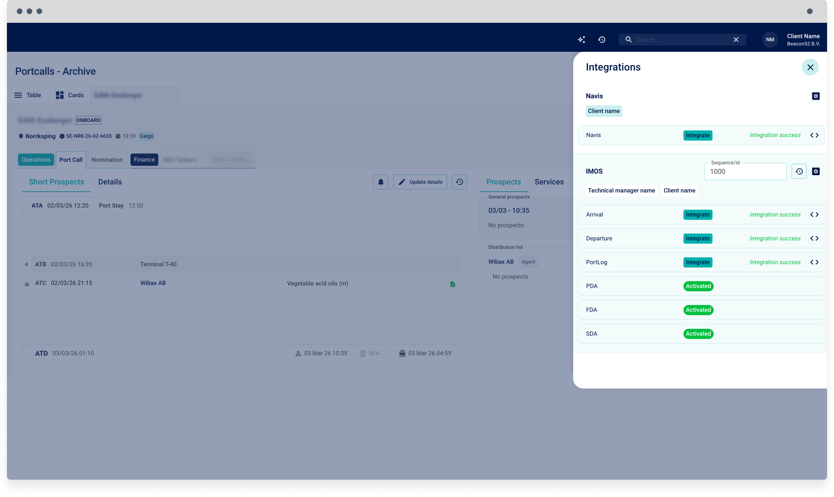Click the Sequence/id input field

(745, 172)
